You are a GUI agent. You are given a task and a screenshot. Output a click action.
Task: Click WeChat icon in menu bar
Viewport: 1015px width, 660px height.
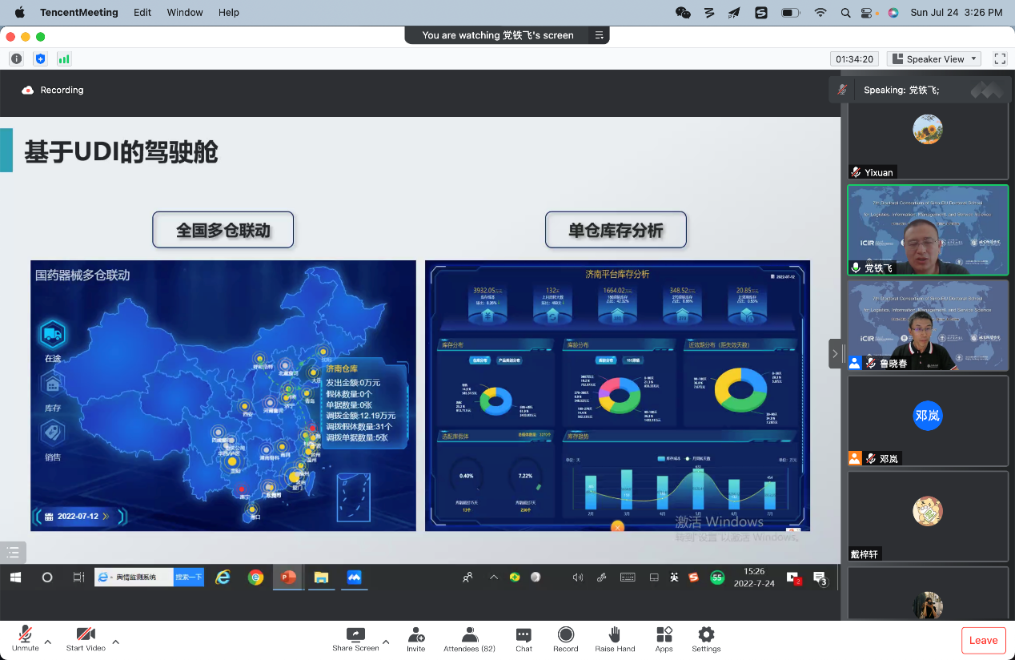683,12
